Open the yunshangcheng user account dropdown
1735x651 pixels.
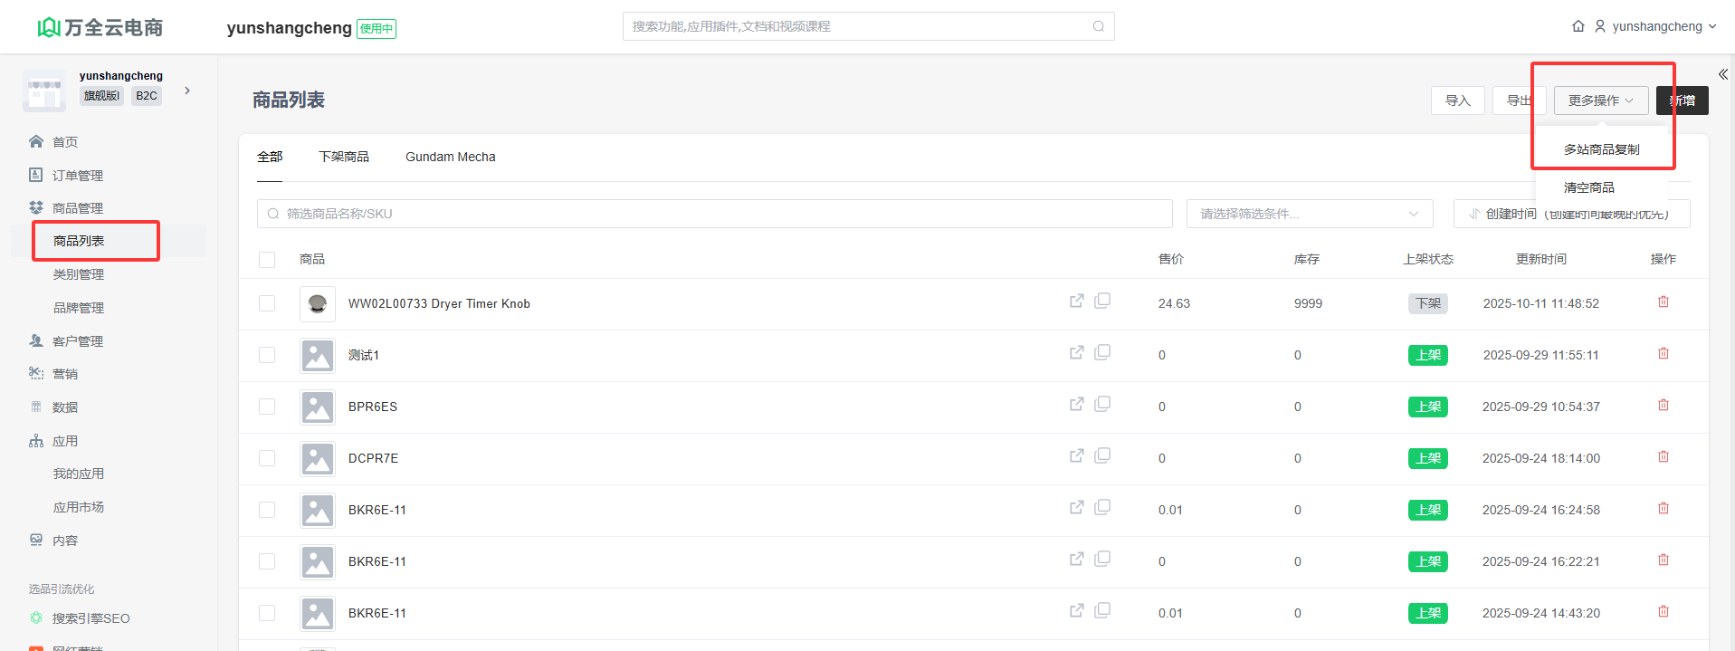tap(1656, 26)
